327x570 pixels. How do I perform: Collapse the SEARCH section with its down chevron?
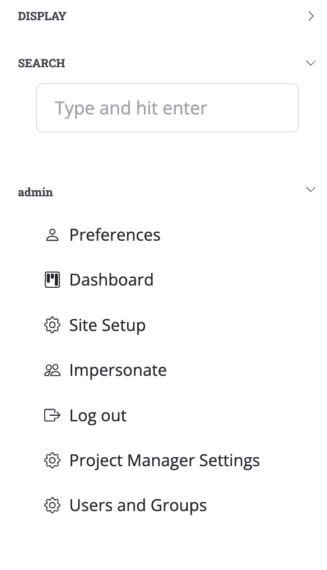pos(311,63)
